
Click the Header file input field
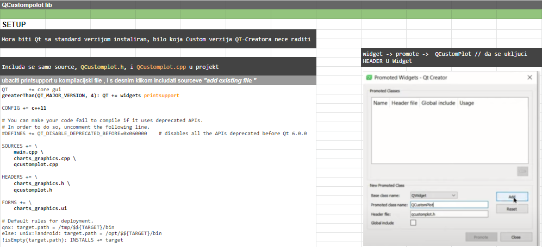449,214
